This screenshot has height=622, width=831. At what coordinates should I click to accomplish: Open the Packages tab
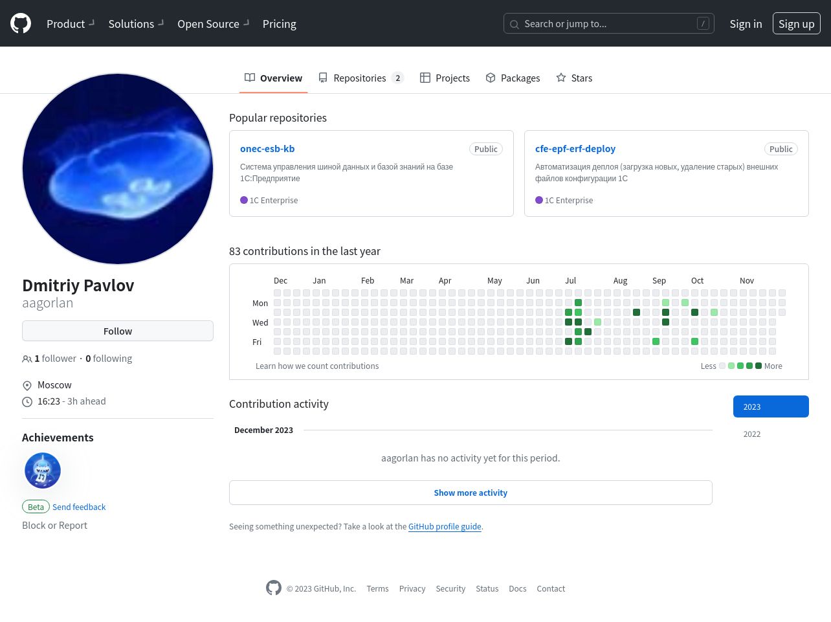513,78
